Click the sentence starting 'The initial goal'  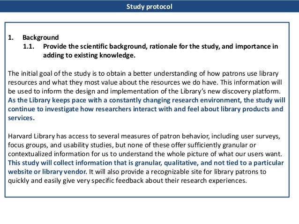coord(143,73)
